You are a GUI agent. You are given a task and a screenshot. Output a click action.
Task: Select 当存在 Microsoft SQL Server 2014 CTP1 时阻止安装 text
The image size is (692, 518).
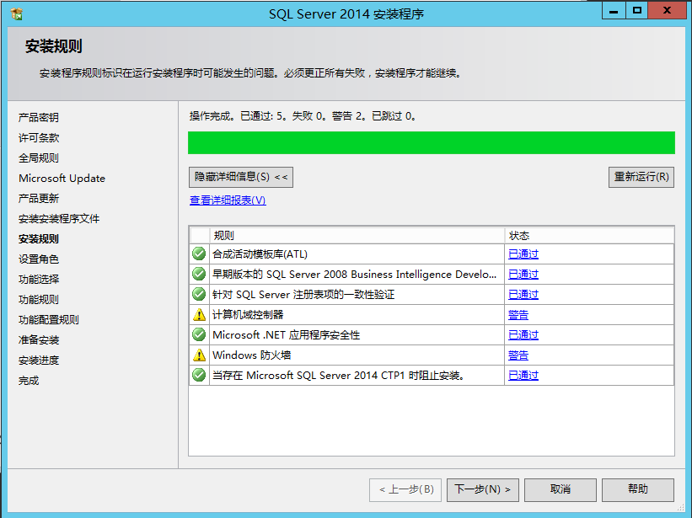click(338, 376)
